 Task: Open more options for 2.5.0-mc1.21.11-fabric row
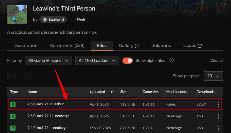(x=219, y=104)
